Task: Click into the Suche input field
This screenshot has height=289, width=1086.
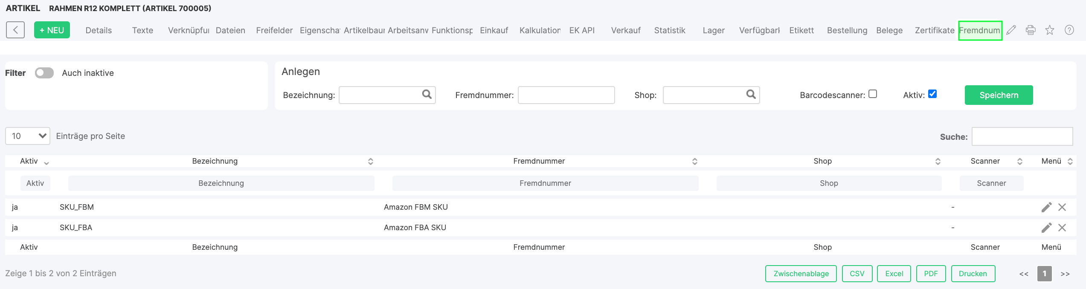Action: (1022, 136)
